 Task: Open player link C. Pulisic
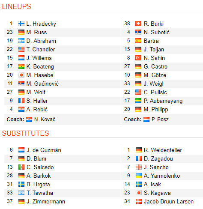point(155,92)
